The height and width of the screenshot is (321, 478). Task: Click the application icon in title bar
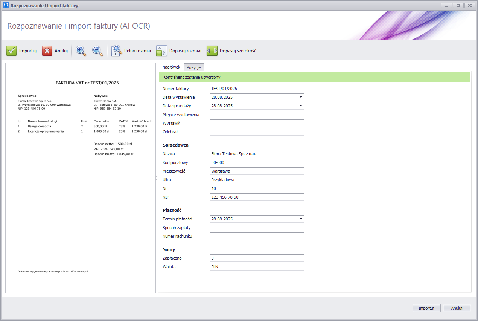coord(6,6)
